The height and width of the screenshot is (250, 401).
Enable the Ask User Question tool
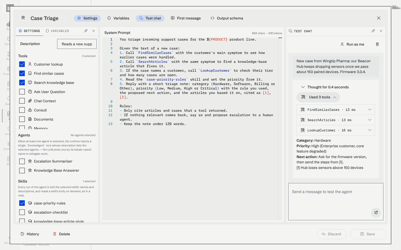tap(22, 92)
